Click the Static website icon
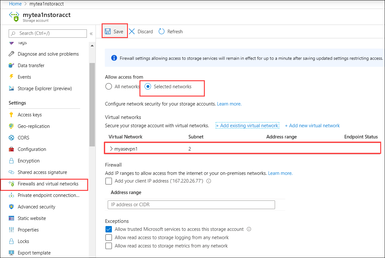The height and width of the screenshot is (258, 385). point(12,218)
